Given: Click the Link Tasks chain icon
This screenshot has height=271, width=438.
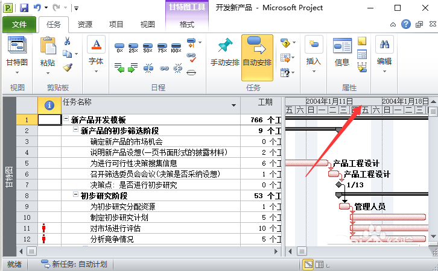Looking at the screenshot, I should click(x=164, y=68).
